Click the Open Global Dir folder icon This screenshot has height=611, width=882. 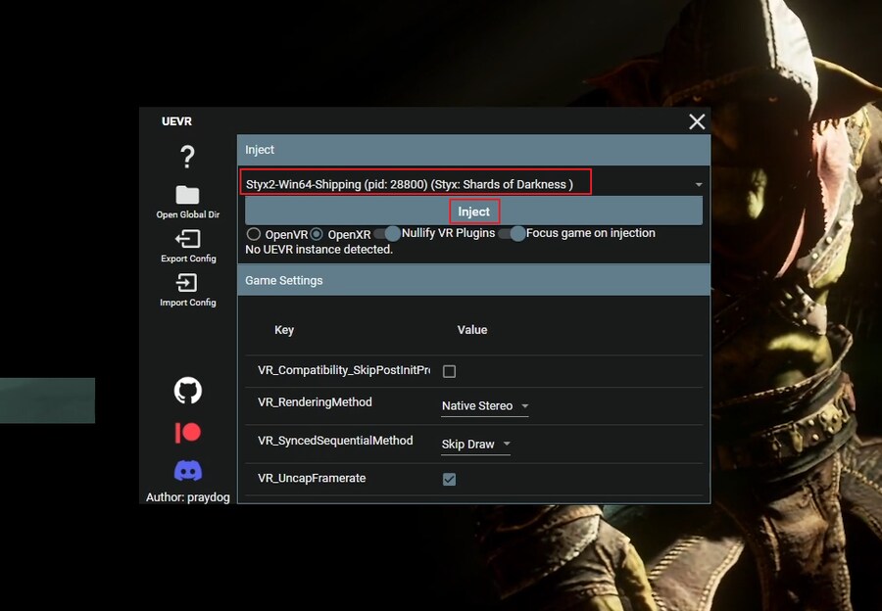click(x=187, y=195)
